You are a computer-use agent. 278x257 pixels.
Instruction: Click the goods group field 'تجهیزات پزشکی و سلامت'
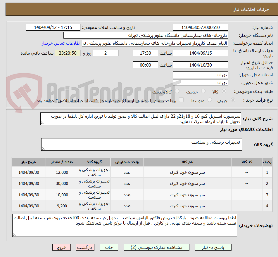click(x=142, y=144)
